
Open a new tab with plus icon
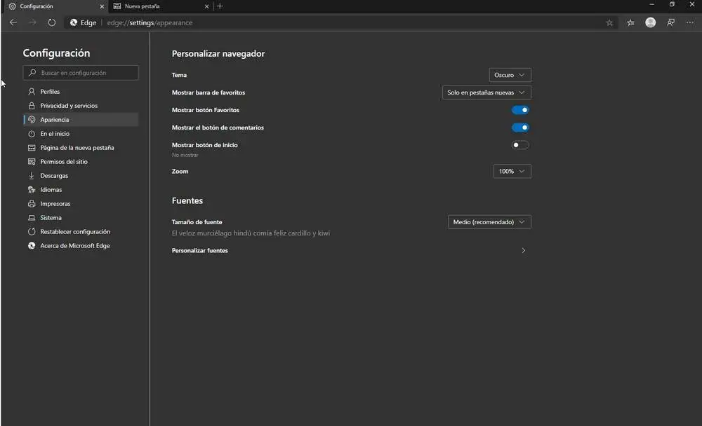click(220, 6)
